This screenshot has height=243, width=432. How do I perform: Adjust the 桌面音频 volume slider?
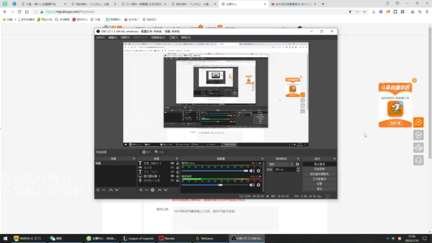(x=215, y=185)
